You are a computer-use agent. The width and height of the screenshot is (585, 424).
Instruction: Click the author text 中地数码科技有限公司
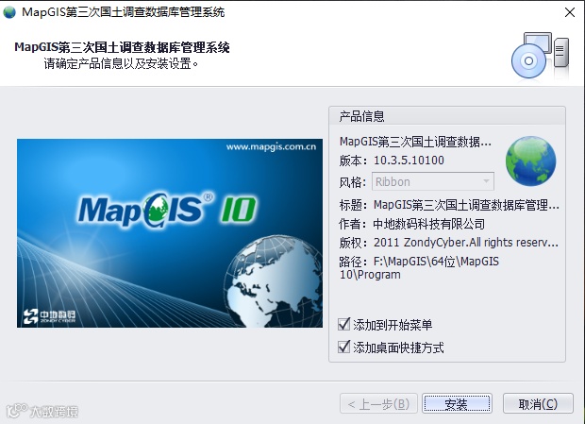click(x=429, y=224)
